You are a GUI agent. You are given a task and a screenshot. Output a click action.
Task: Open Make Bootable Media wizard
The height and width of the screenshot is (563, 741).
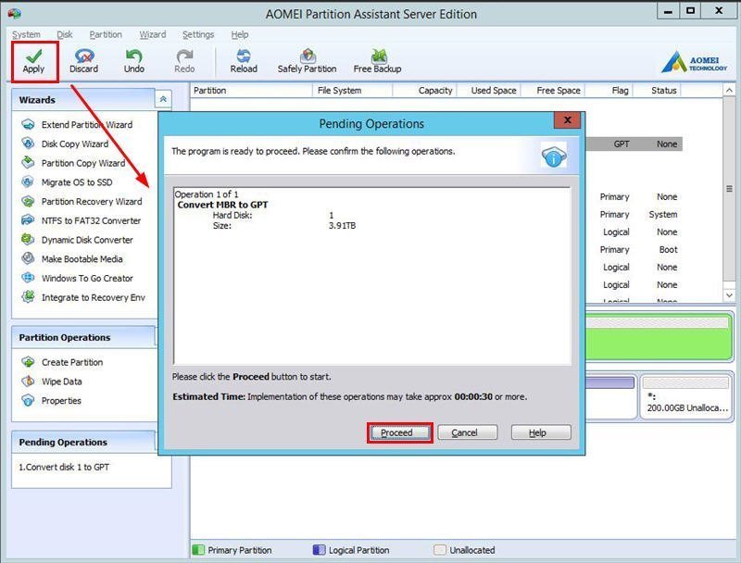82,259
